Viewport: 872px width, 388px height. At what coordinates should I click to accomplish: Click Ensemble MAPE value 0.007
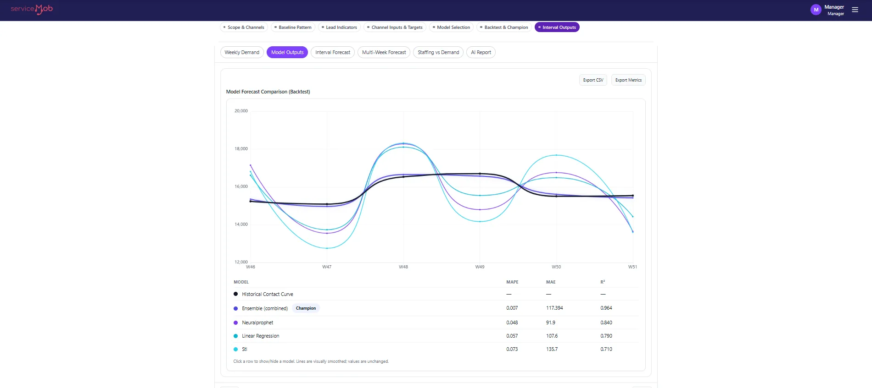[x=512, y=308]
